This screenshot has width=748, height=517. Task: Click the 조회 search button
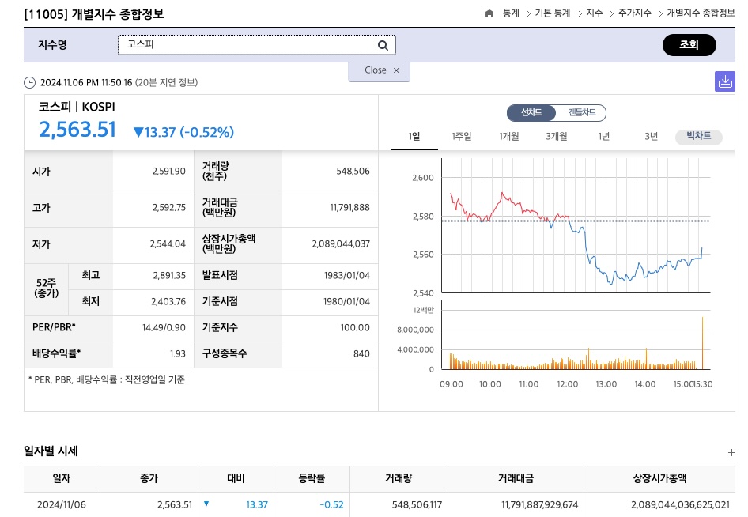point(689,45)
